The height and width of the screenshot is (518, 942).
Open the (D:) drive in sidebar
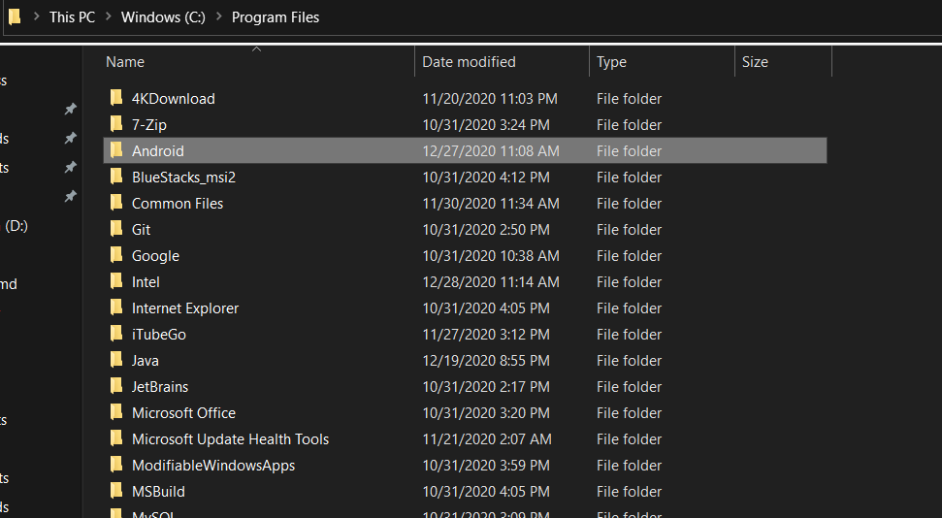[x=16, y=226]
